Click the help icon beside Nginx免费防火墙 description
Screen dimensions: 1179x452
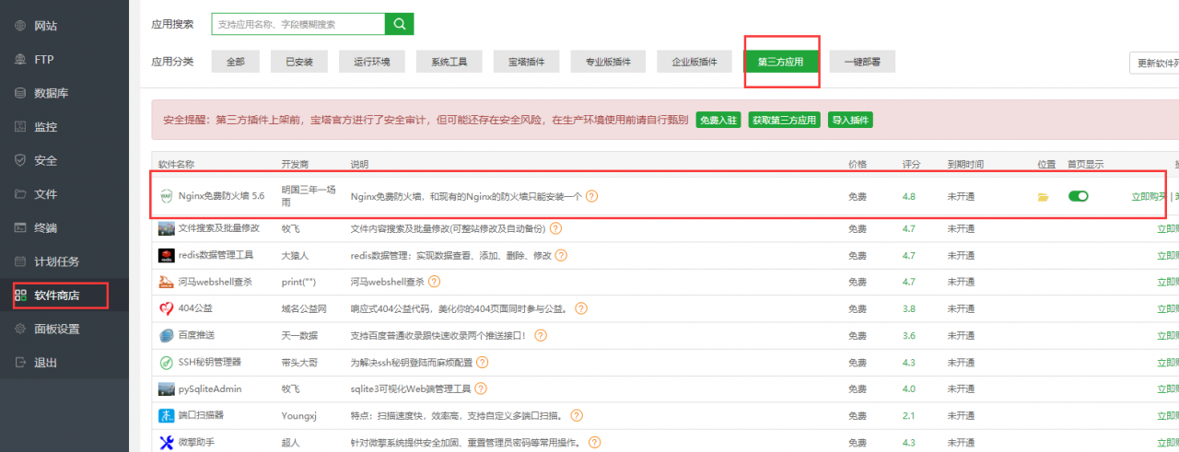coord(592,196)
